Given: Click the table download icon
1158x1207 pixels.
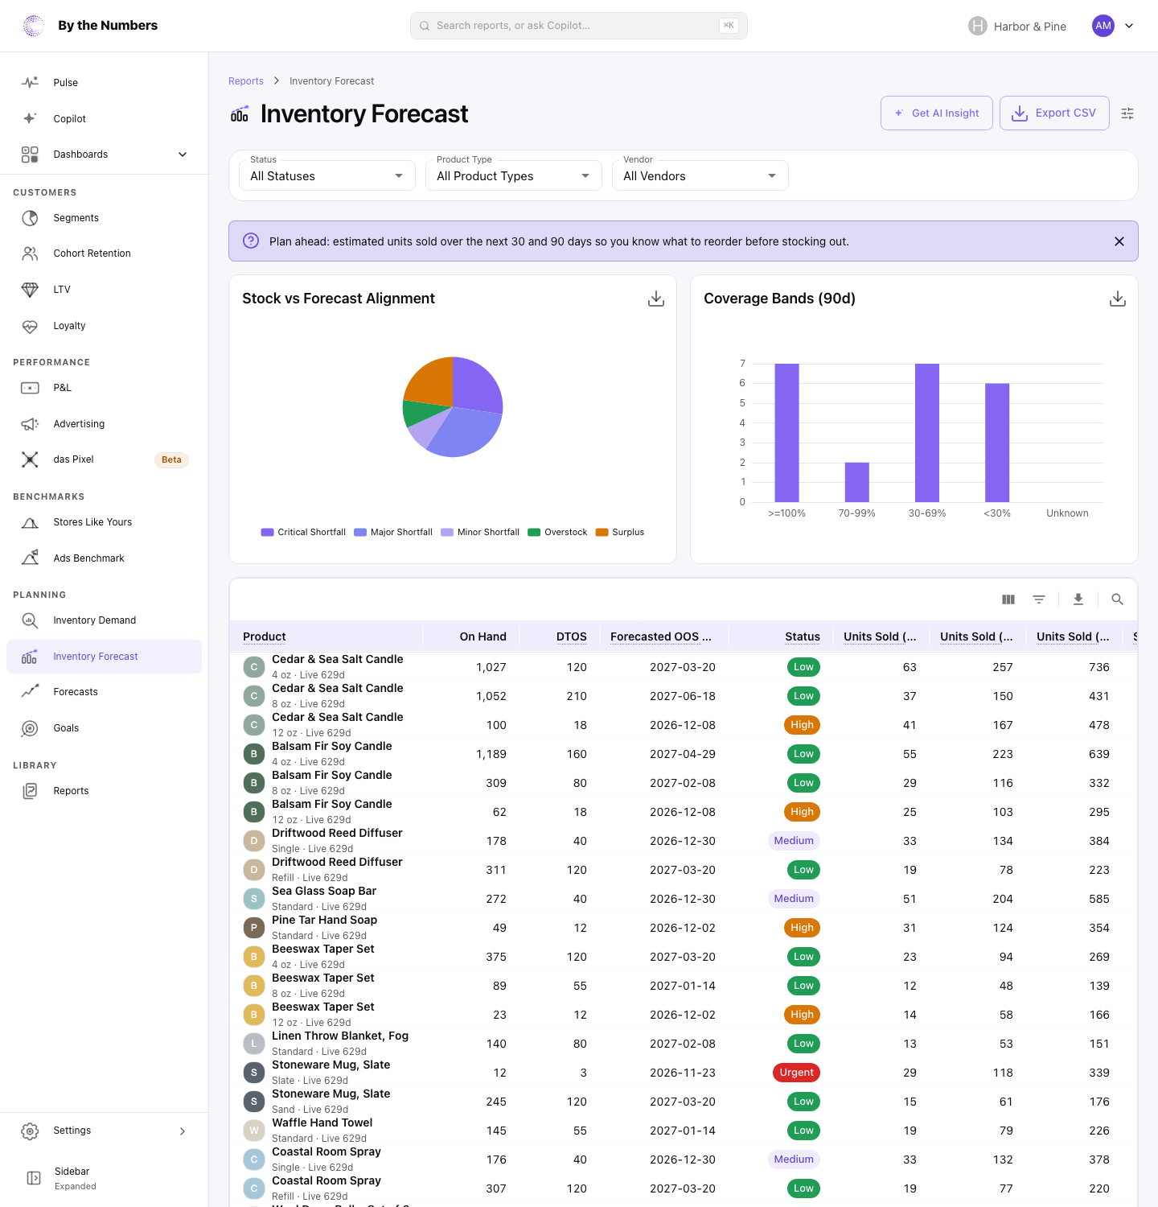Looking at the screenshot, I should point(1078,599).
